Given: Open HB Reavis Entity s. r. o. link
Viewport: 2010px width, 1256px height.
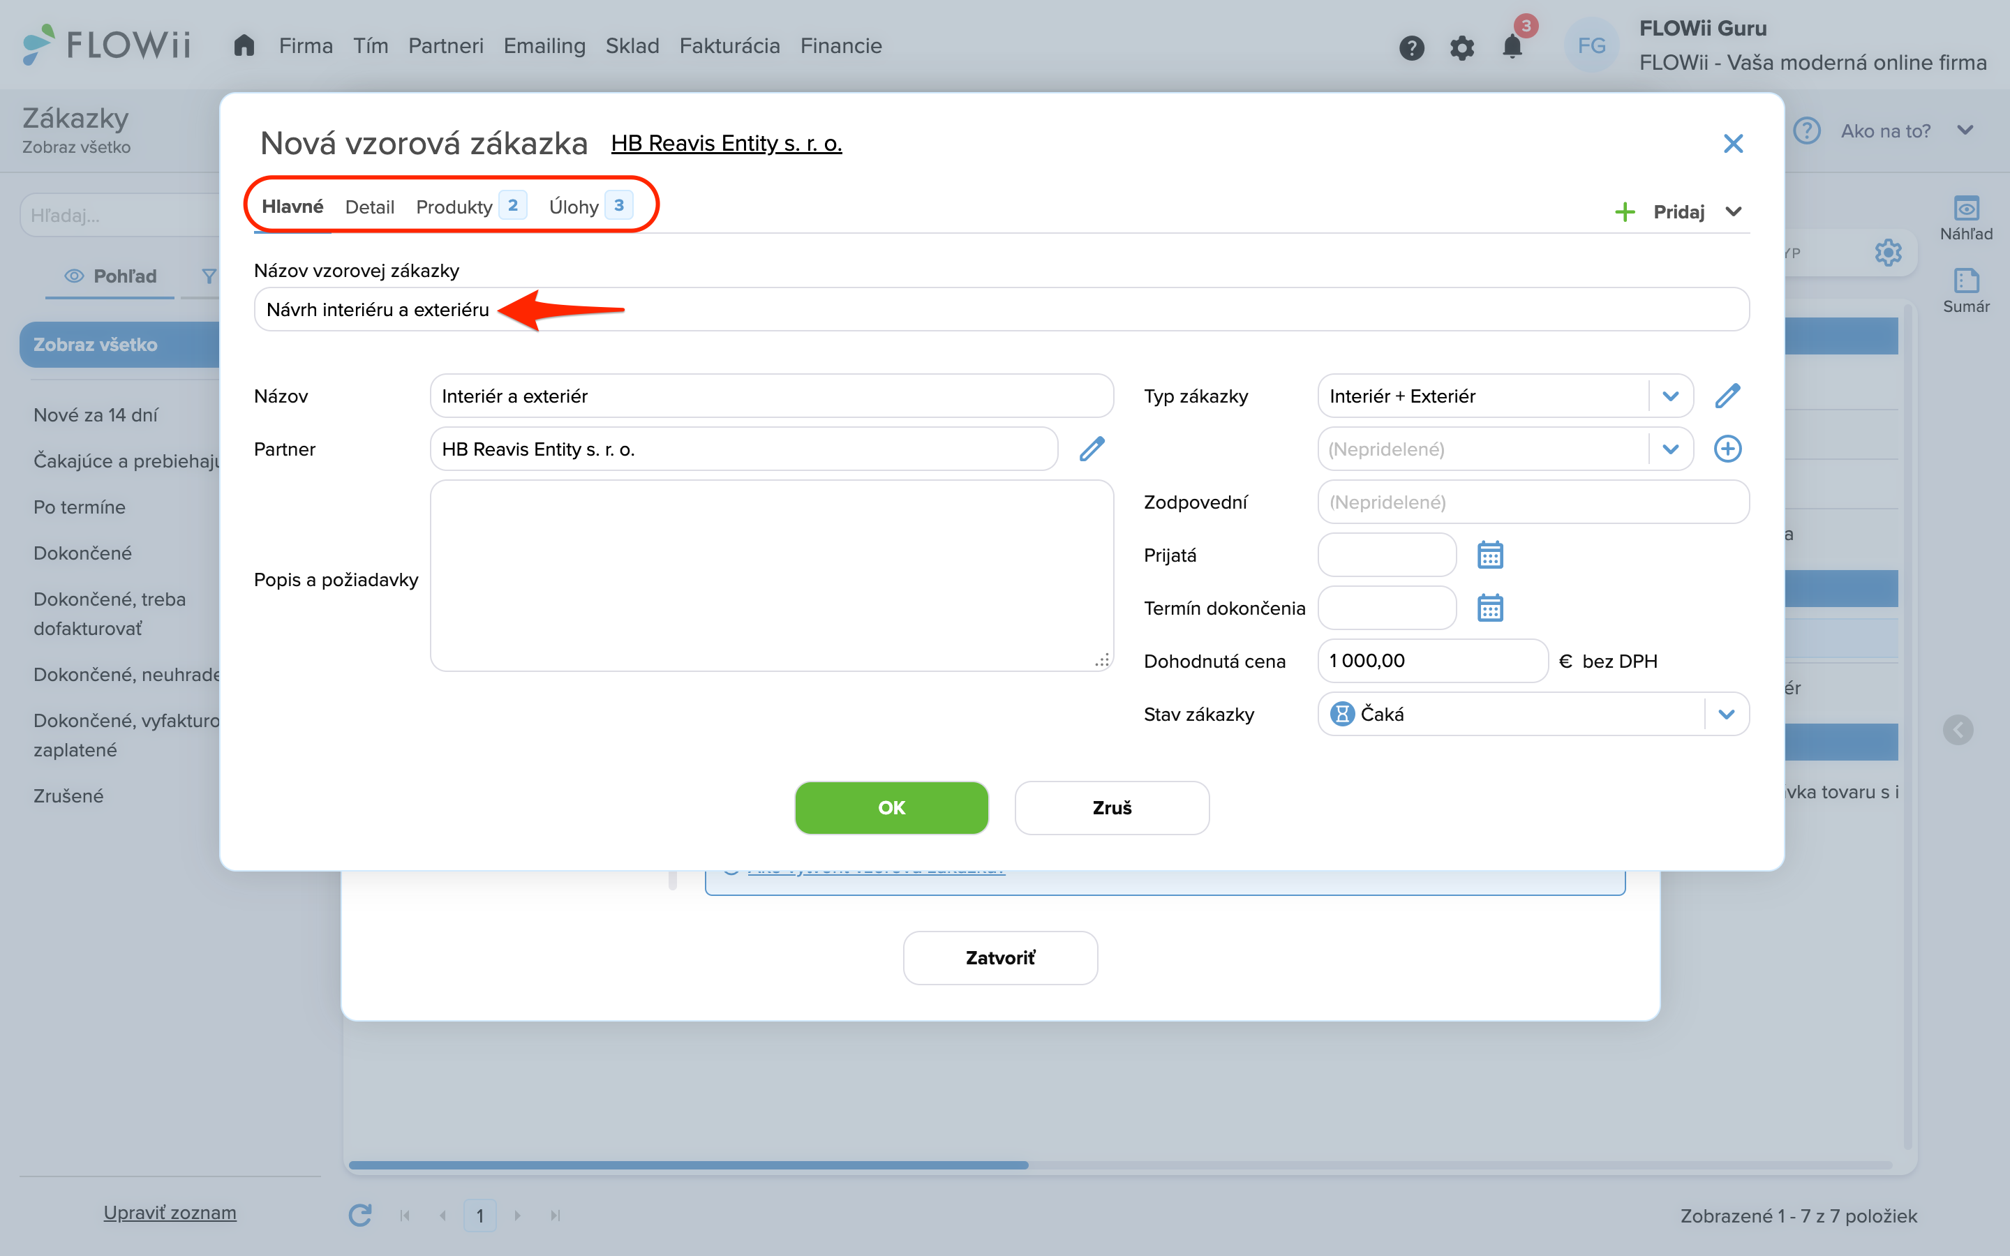Looking at the screenshot, I should tap(726, 143).
